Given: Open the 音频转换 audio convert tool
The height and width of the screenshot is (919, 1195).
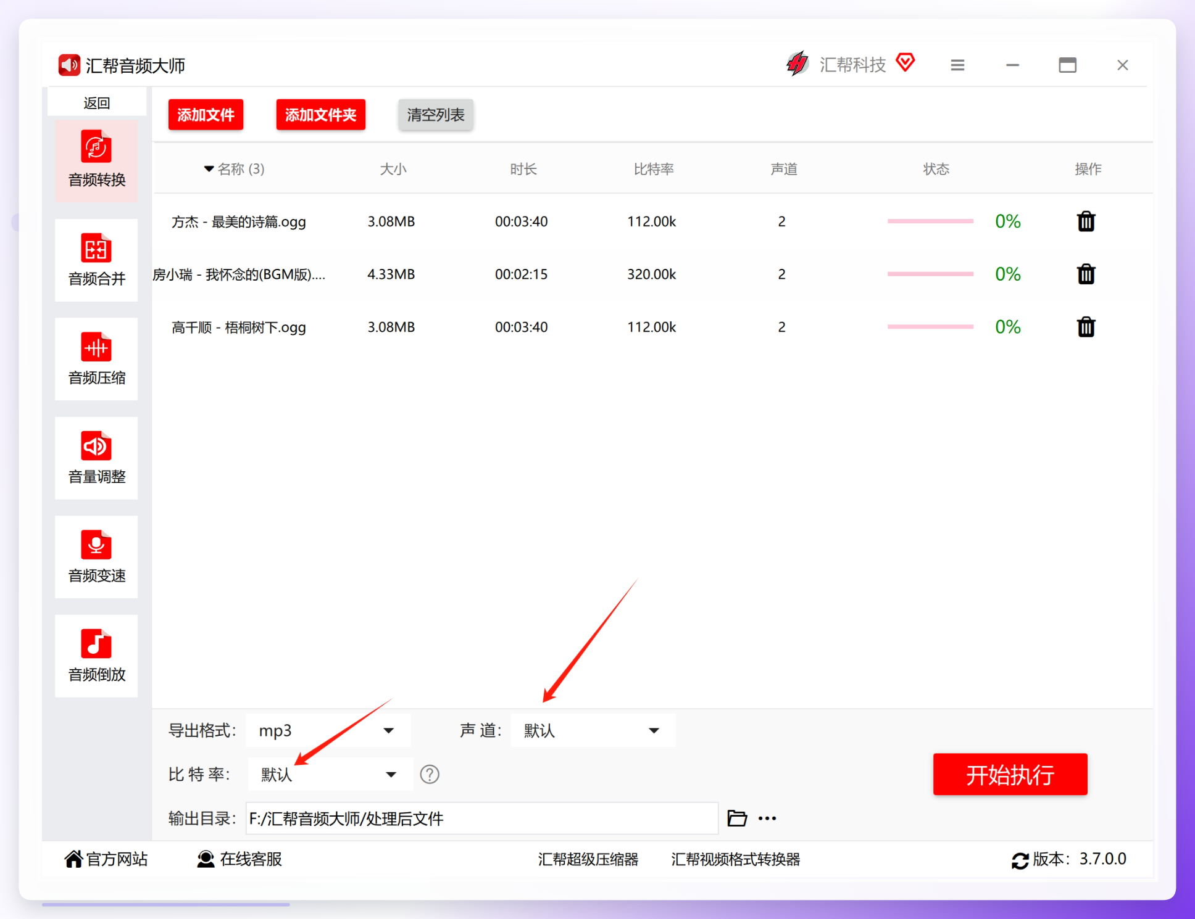Looking at the screenshot, I should point(96,160).
